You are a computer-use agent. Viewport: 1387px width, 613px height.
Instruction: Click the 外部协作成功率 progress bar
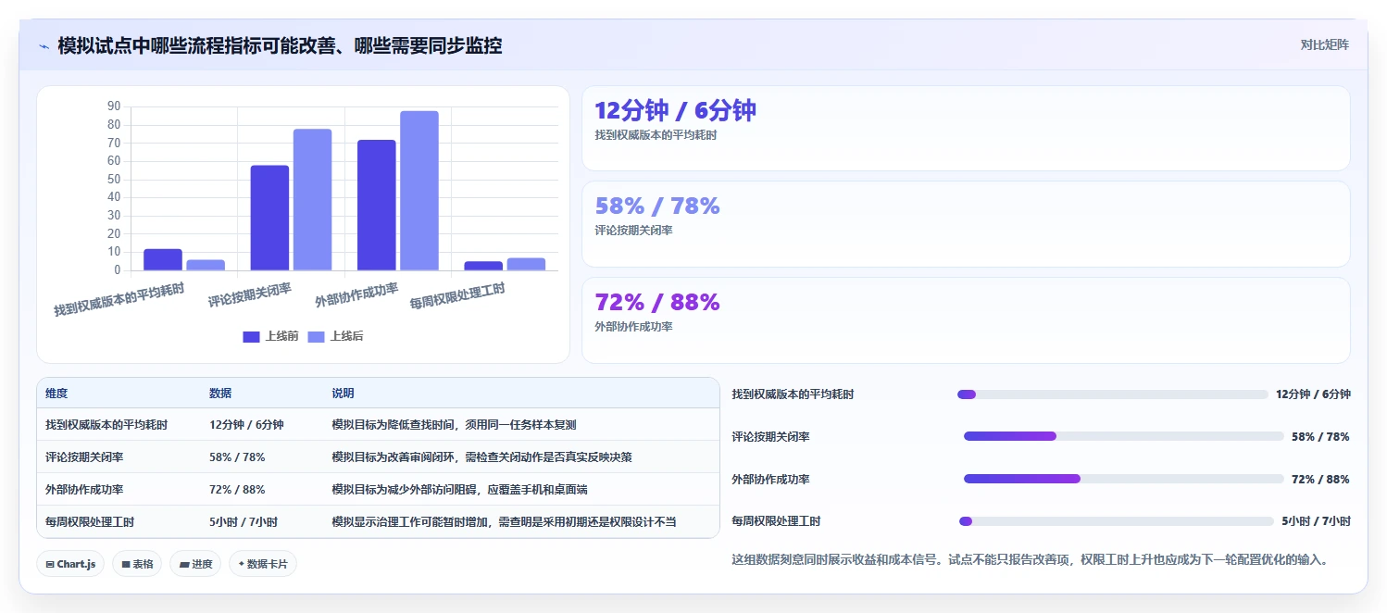click(x=1124, y=479)
